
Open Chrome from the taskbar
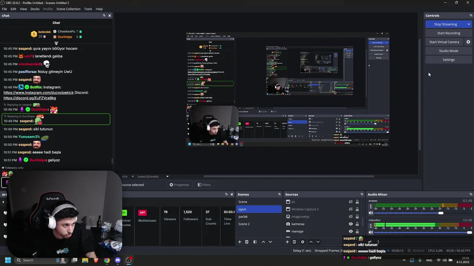pos(107,260)
